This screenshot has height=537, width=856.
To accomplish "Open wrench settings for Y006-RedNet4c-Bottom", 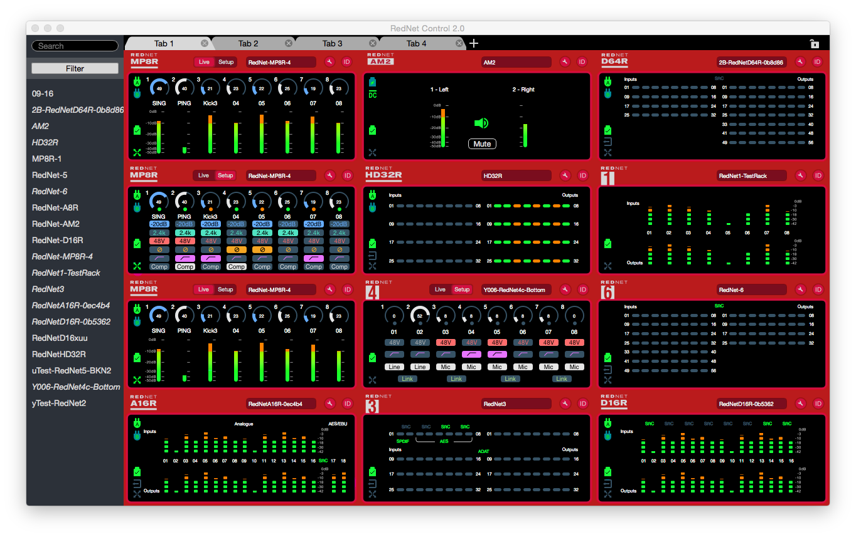I will (x=565, y=289).
